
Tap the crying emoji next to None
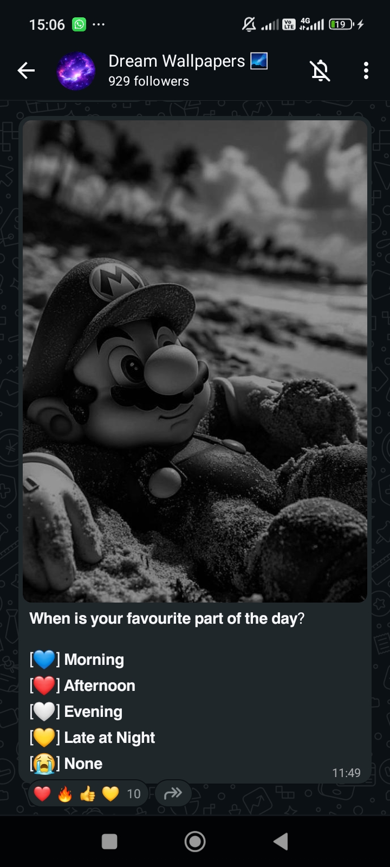click(x=44, y=764)
